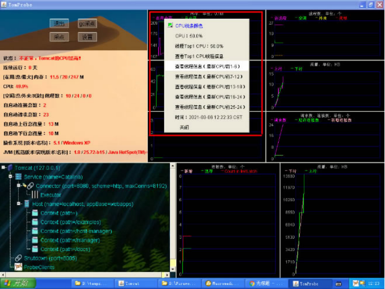Switch to the Tomcat taskbar button
Screen dimensions: 385x289
tap(136, 284)
